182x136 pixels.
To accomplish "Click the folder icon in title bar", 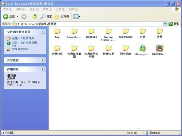I will click(3, 4).
